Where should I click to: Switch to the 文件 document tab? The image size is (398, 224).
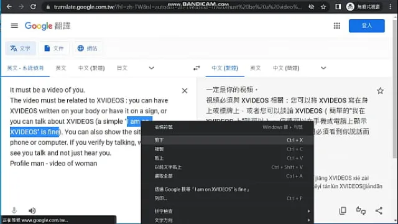tap(54, 49)
